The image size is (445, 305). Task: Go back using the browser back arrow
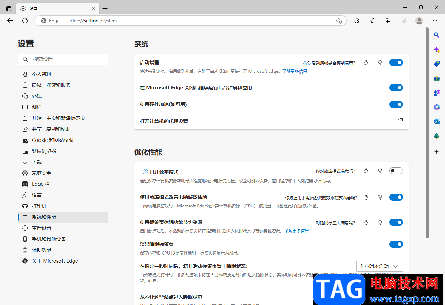tap(10, 21)
